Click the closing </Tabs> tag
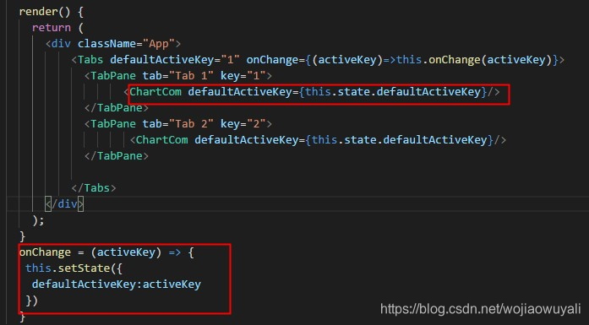 pos(94,188)
